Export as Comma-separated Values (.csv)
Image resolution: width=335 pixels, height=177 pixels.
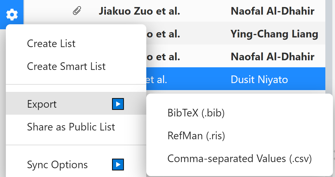239,159
